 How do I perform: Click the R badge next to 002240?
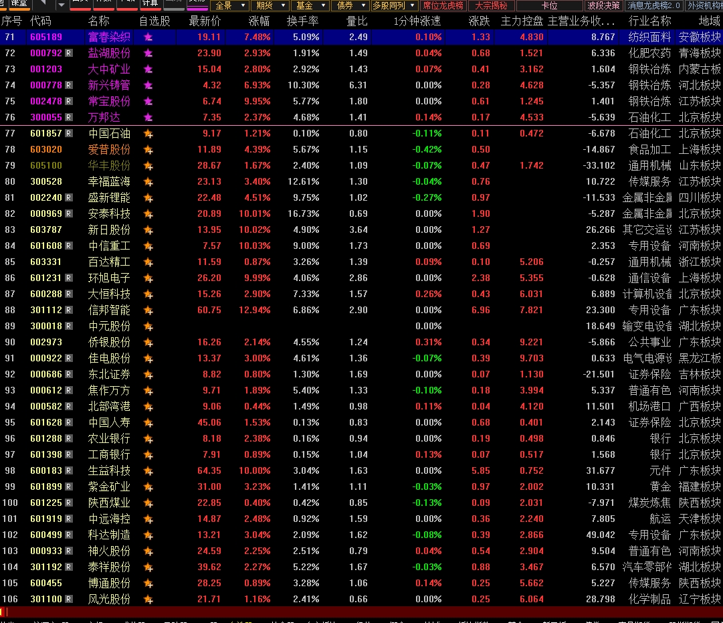point(69,197)
